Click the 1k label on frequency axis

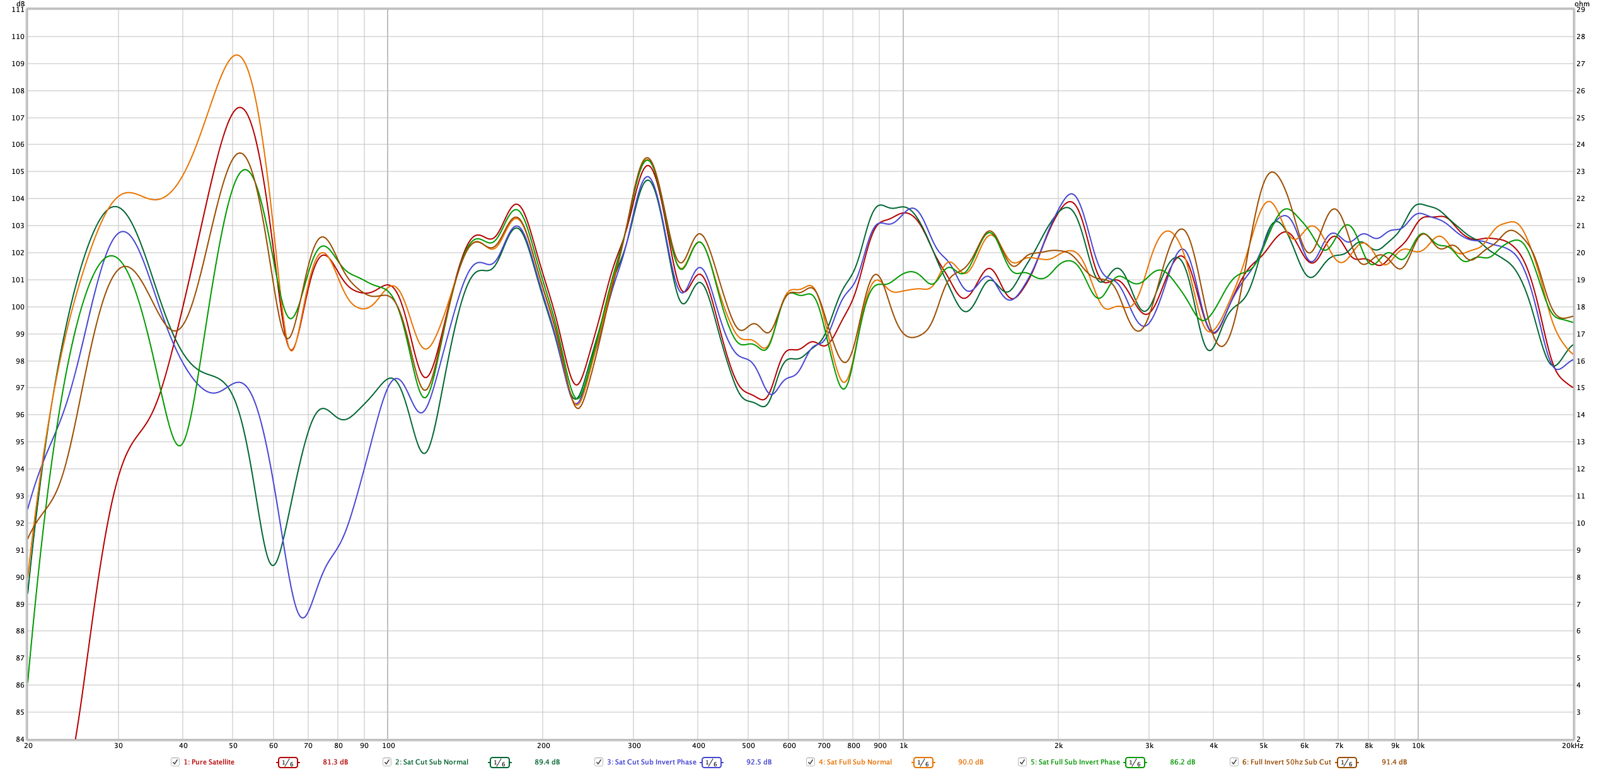coord(903,746)
